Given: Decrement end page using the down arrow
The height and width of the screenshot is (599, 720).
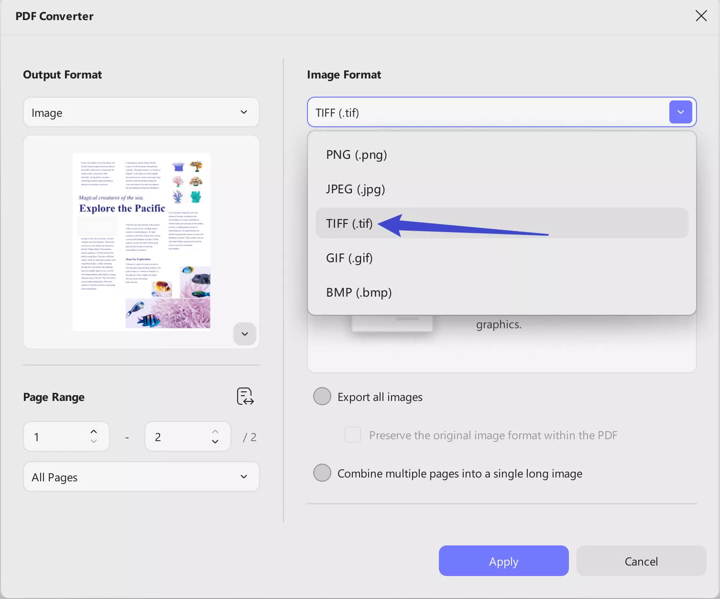Looking at the screenshot, I should pyautogui.click(x=215, y=442).
